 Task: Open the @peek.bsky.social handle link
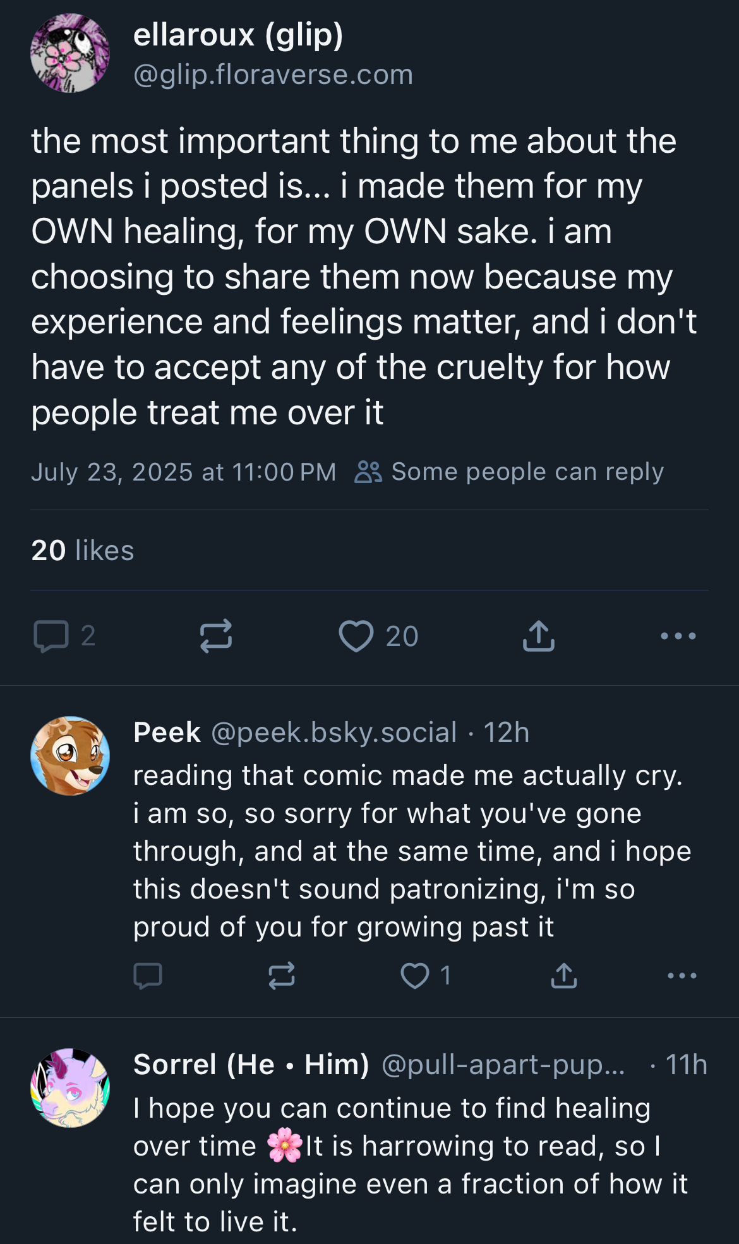click(x=333, y=733)
